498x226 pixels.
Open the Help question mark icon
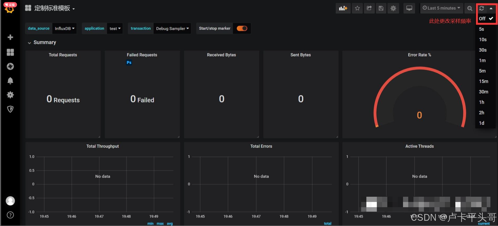tap(10, 215)
